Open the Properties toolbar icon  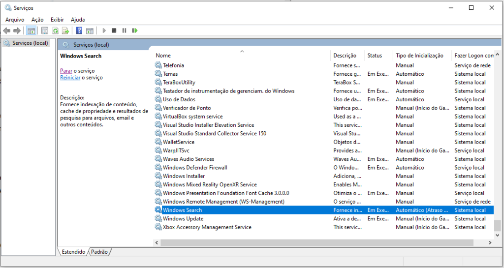(45, 30)
